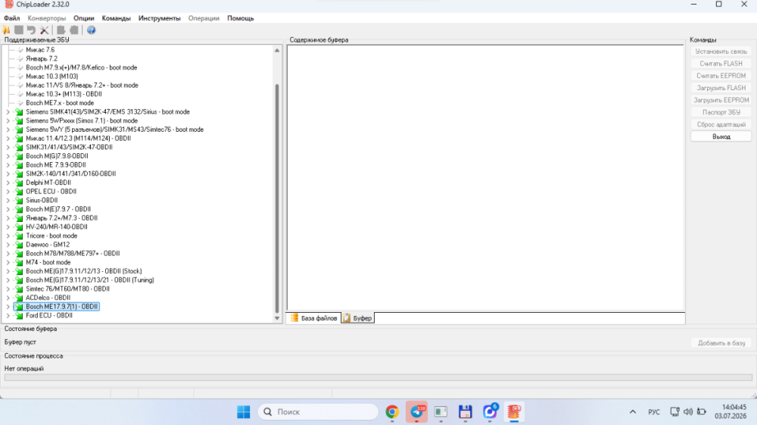Viewport: 757px width, 425px height.
Task: Open the Файл menu
Action: [x=12, y=18]
